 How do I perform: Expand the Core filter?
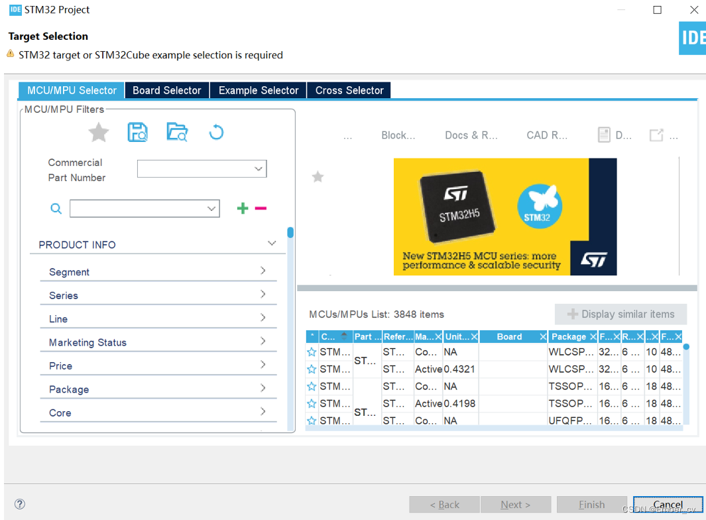click(x=263, y=411)
